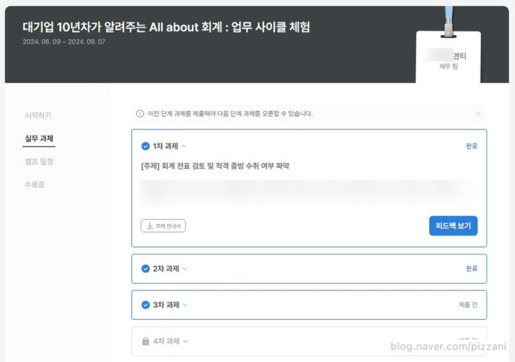Open the 수료증 sidebar item
This screenshot has height=362, width=515.
35,184
